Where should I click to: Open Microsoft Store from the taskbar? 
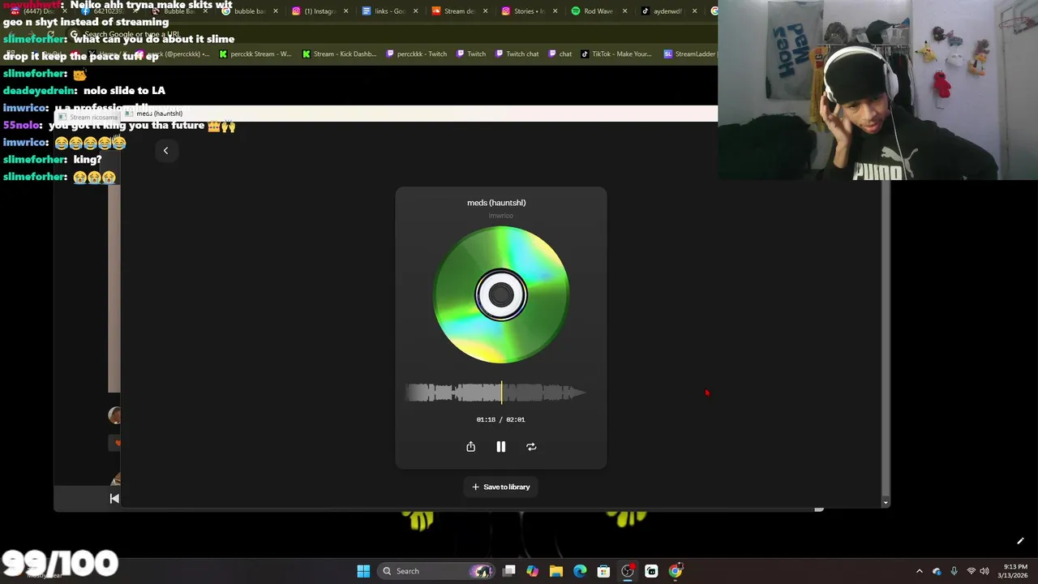[x=603, y=571]
